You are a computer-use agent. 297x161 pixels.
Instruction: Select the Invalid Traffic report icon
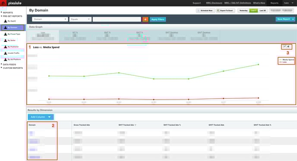[x=6, y=53]
